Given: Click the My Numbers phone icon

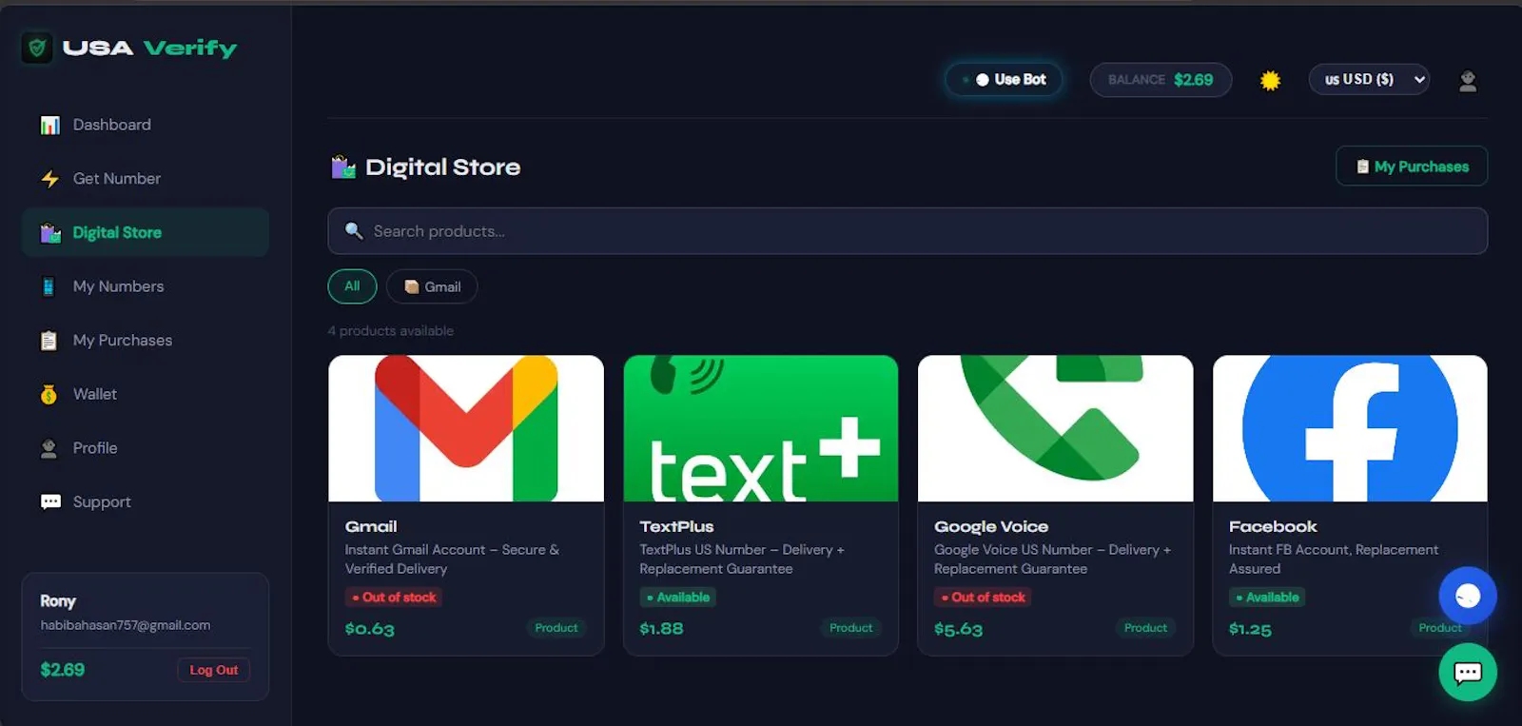Looking at the screenshot, I should pyautogui.click(x=49, y=286).
